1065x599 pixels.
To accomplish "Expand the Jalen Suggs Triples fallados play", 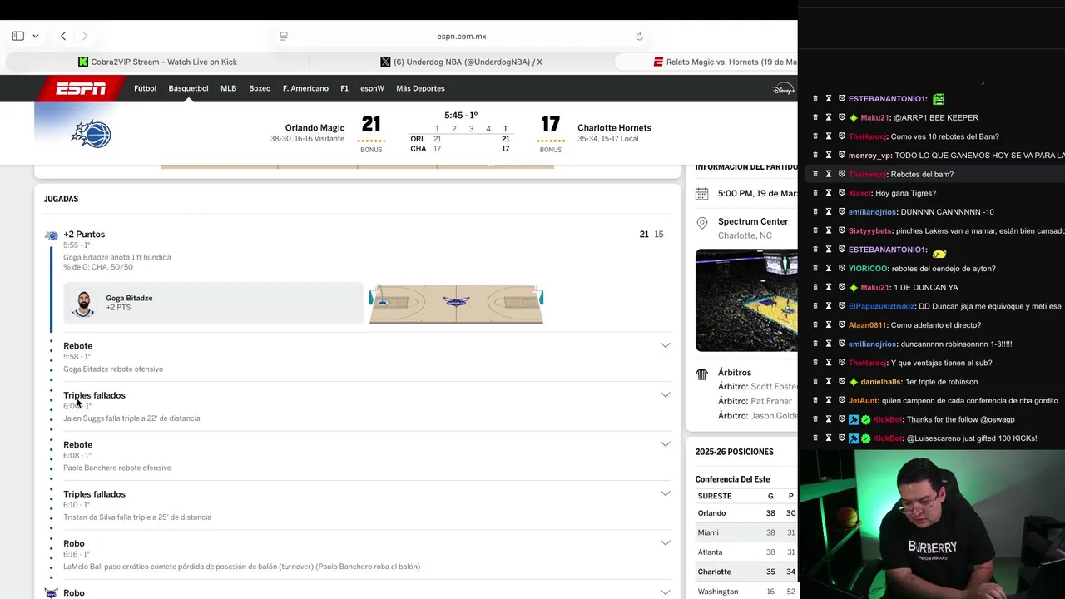I will point(665,394).
